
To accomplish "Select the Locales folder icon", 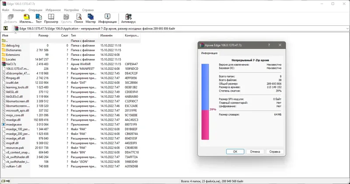I will point(3,59).
